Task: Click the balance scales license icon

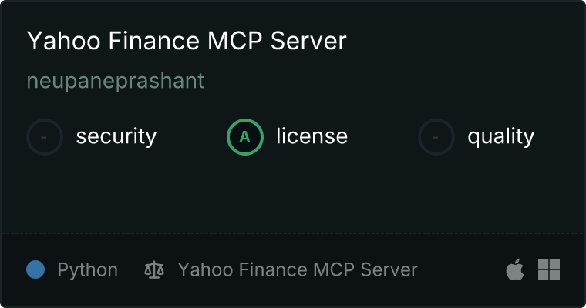Action: (x=154, y=269)
